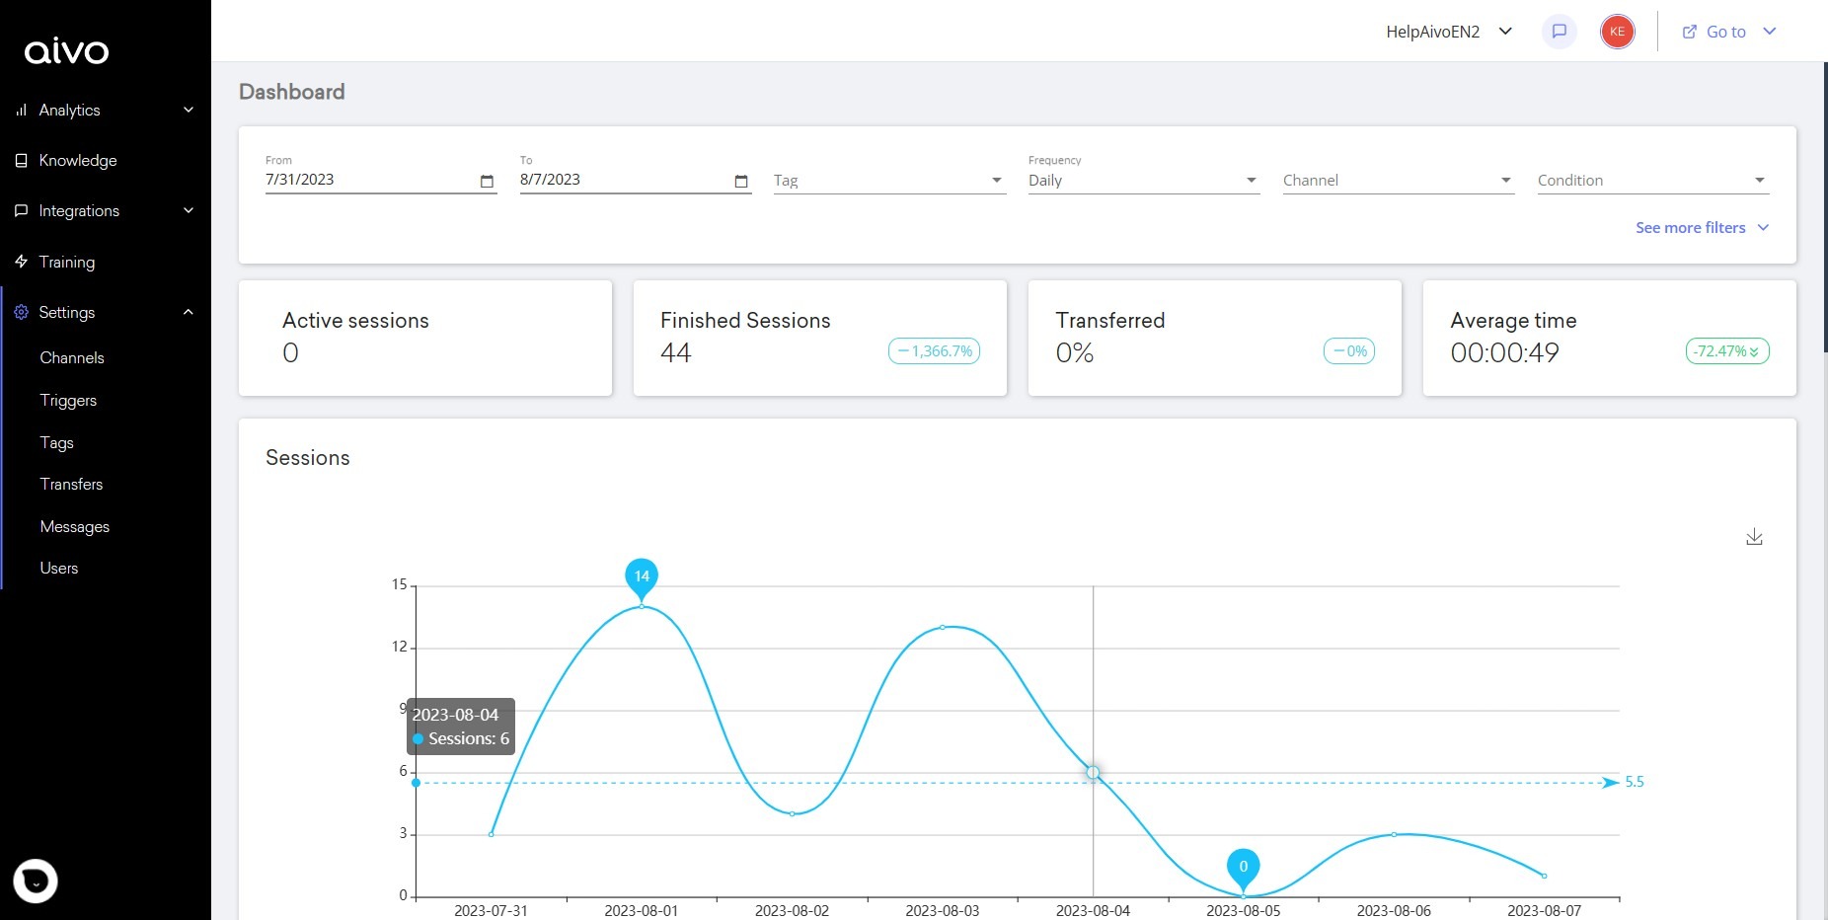Open the To date calendar picker
This screenshot has width=1828, height=920.
741,181
